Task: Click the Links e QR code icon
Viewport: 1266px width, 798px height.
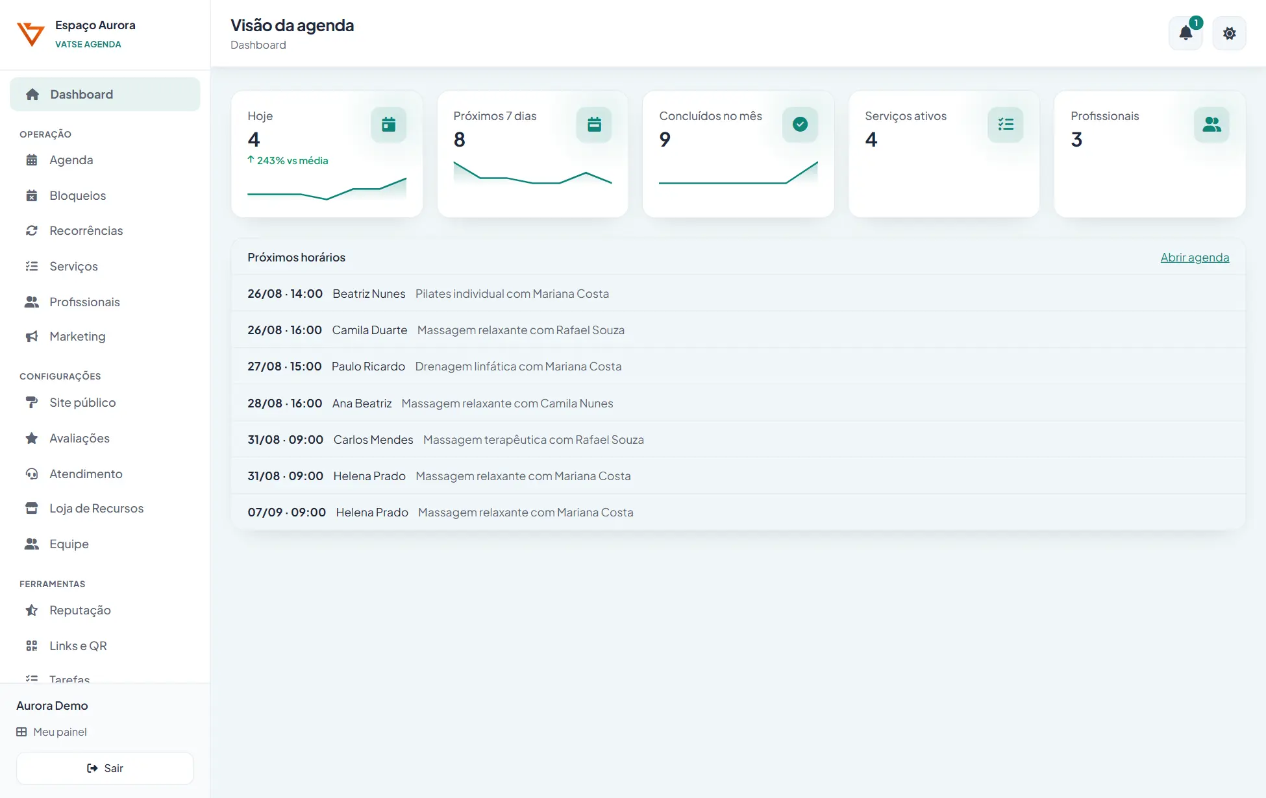Action: (32, 646)
